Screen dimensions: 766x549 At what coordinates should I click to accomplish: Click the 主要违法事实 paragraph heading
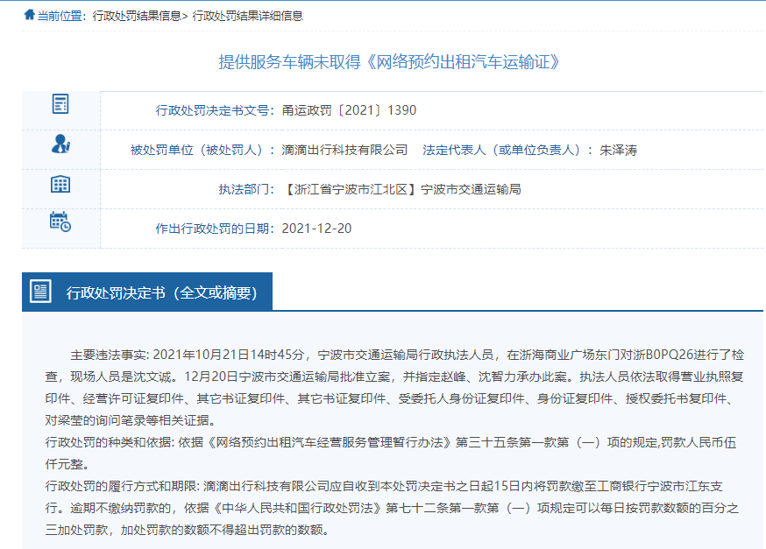click(x=110, y=355)
